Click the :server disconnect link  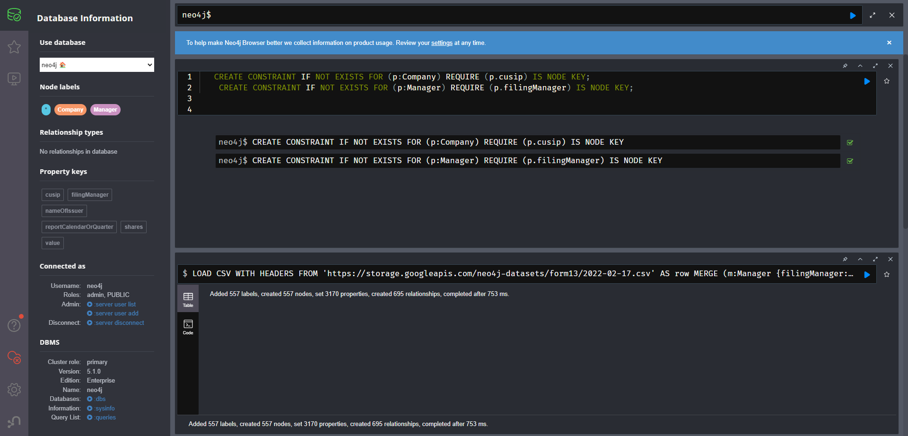tap(119, 323)
